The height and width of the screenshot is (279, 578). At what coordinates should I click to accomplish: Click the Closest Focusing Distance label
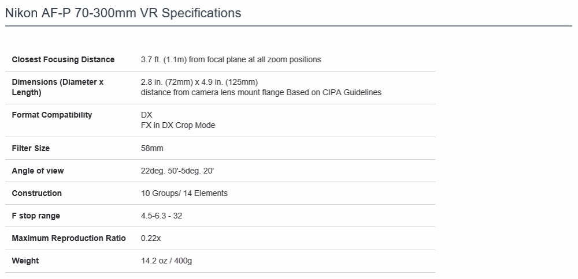click(63, 59)
